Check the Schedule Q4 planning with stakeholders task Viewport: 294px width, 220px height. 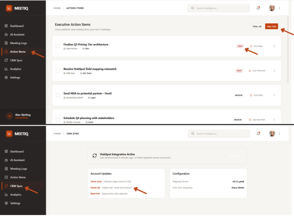point(58,120)
